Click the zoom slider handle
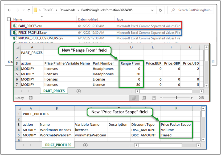221x155 pixels. [x=176, y=98]
